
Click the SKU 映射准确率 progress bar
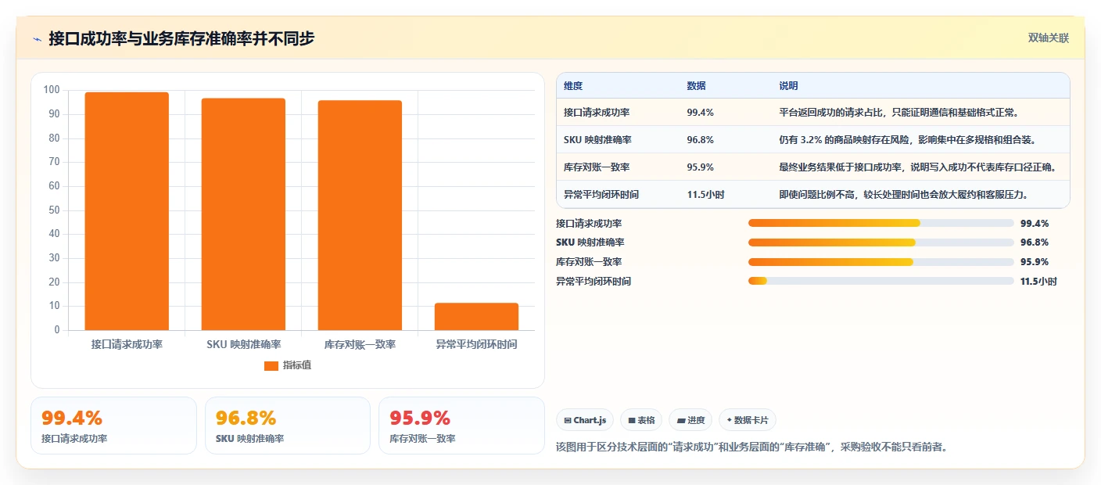click(x=880, y=242)
